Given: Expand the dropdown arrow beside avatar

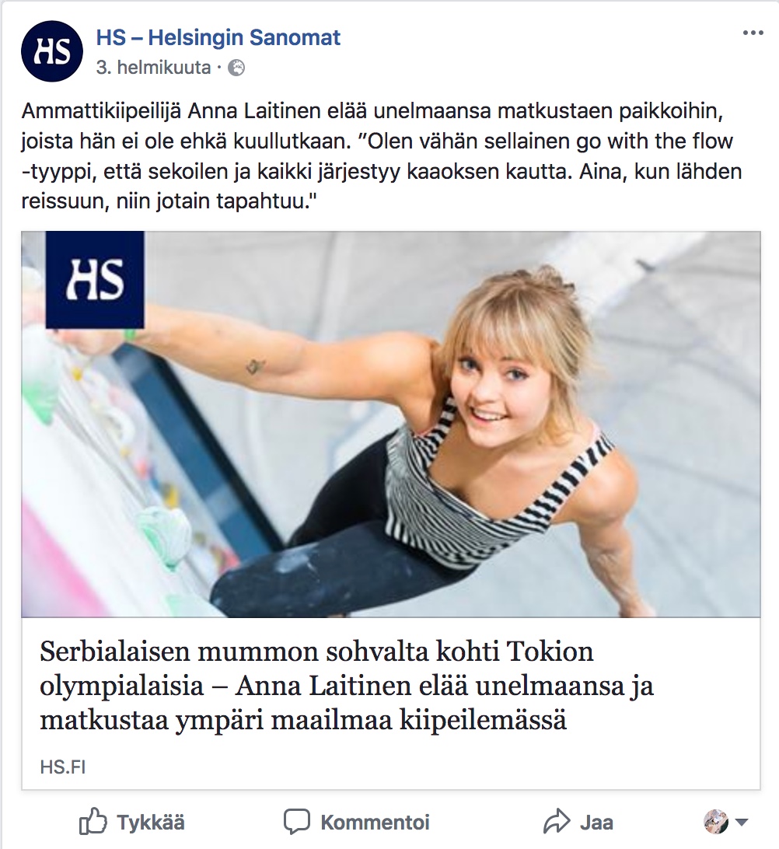Looking at the screenshot, I should pyautogui.click(x=742, y=823).
